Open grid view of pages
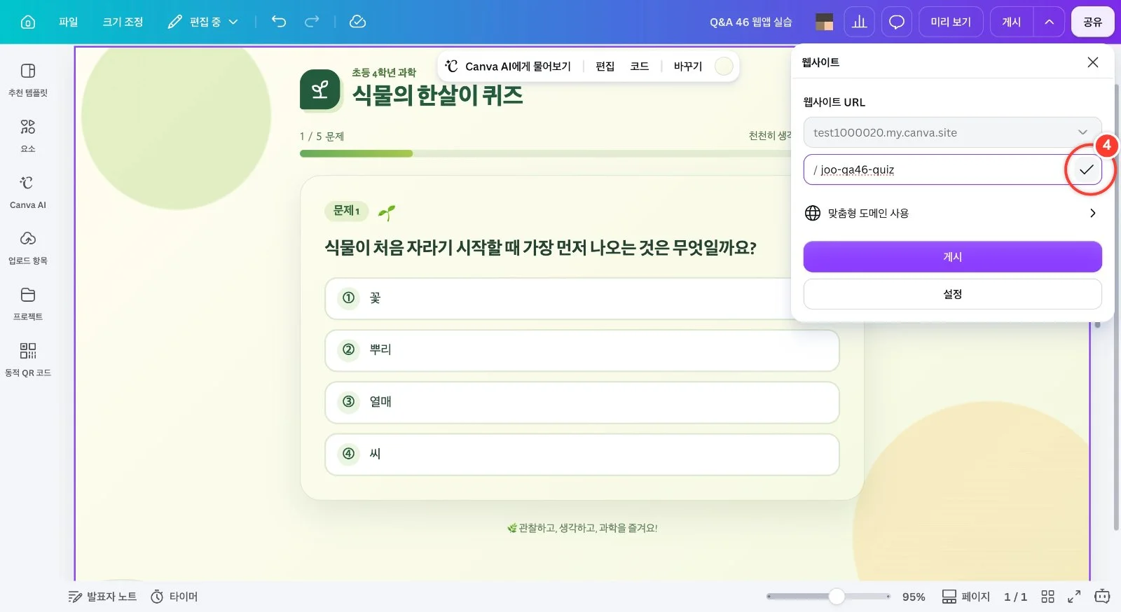This screenshot has height=612, width=1121. (x=1047, y=597)
